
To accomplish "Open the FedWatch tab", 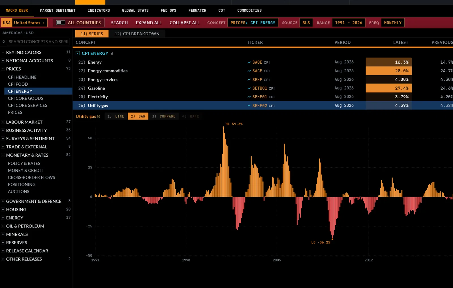I will 197,10.
